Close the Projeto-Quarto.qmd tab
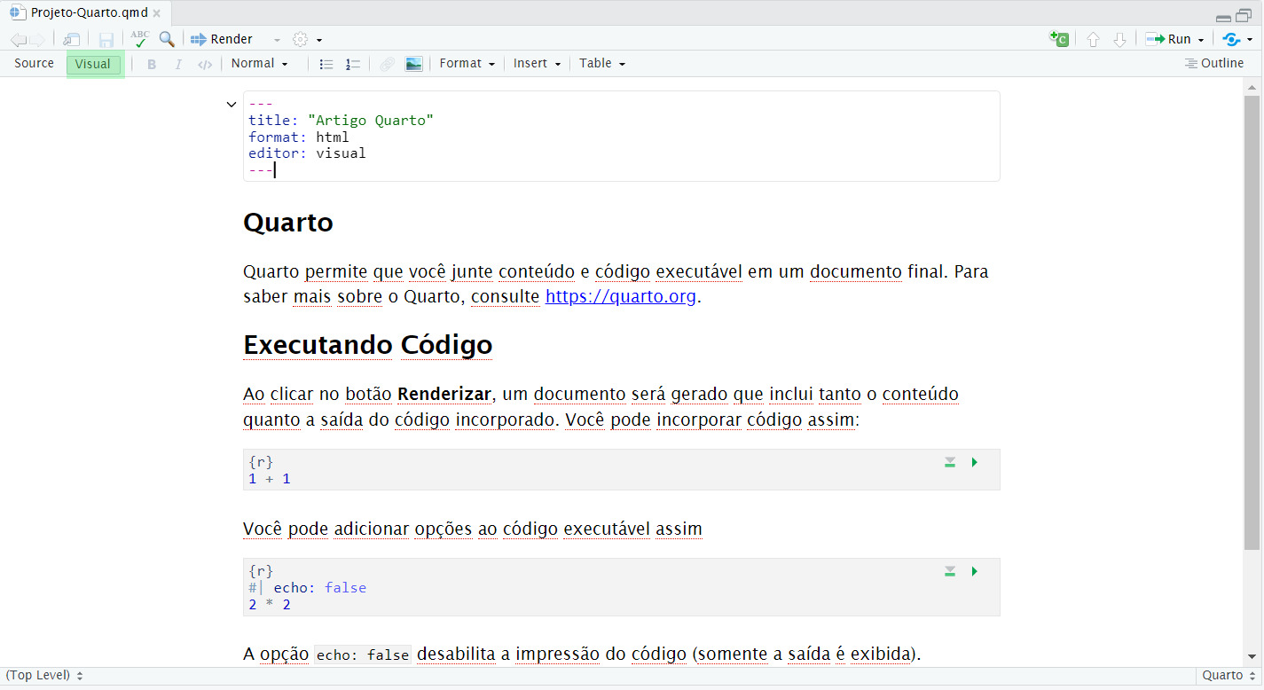Screen dimensions: 1264x690 (x=157, y=13)
